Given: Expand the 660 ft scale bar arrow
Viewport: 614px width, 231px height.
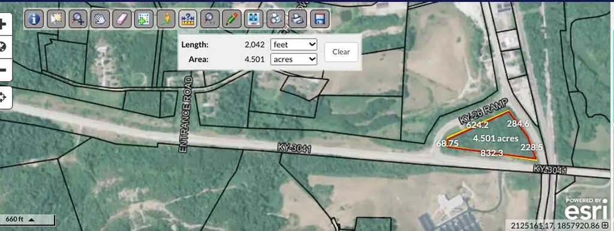Looking at the screenshot, I should [31, 220].
